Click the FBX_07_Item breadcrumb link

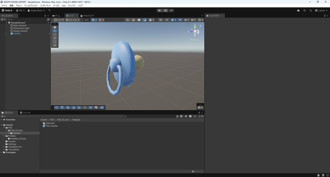63,120
